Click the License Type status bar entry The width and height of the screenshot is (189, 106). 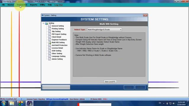(36, 99)
